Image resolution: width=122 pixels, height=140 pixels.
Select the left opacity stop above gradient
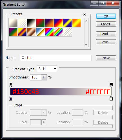coord(10,85)
